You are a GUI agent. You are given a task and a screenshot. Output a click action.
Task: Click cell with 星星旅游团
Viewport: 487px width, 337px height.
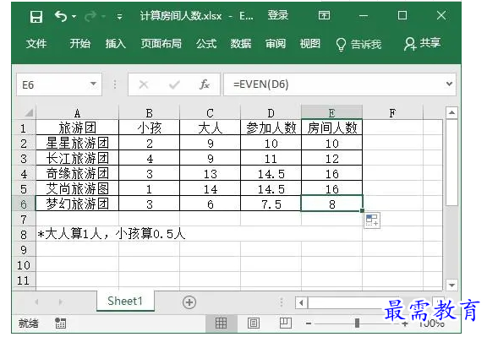(77, 143)
